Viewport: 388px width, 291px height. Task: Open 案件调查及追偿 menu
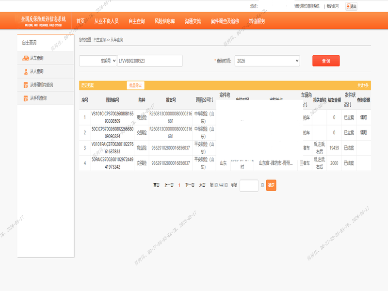225,21
